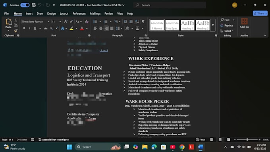Open borders dropdown arrow

coord(143,28)
